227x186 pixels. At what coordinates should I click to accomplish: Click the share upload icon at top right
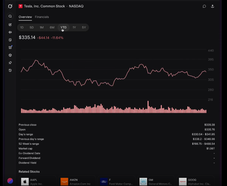[212, 6]
